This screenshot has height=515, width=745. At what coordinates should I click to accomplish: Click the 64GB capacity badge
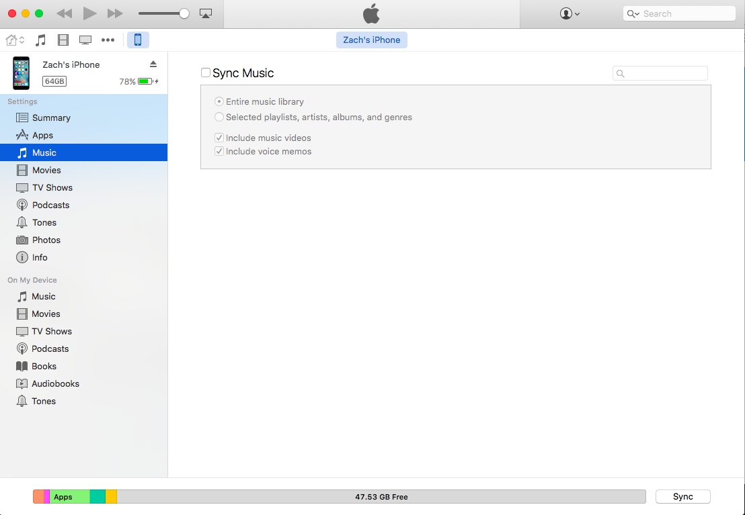(x=54, y=81)
